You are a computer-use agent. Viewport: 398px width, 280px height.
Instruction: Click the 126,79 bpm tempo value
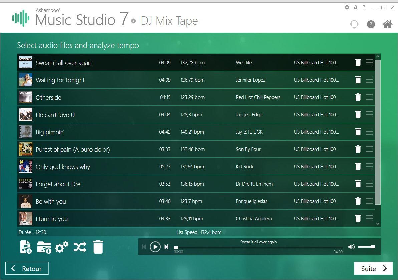192,80
